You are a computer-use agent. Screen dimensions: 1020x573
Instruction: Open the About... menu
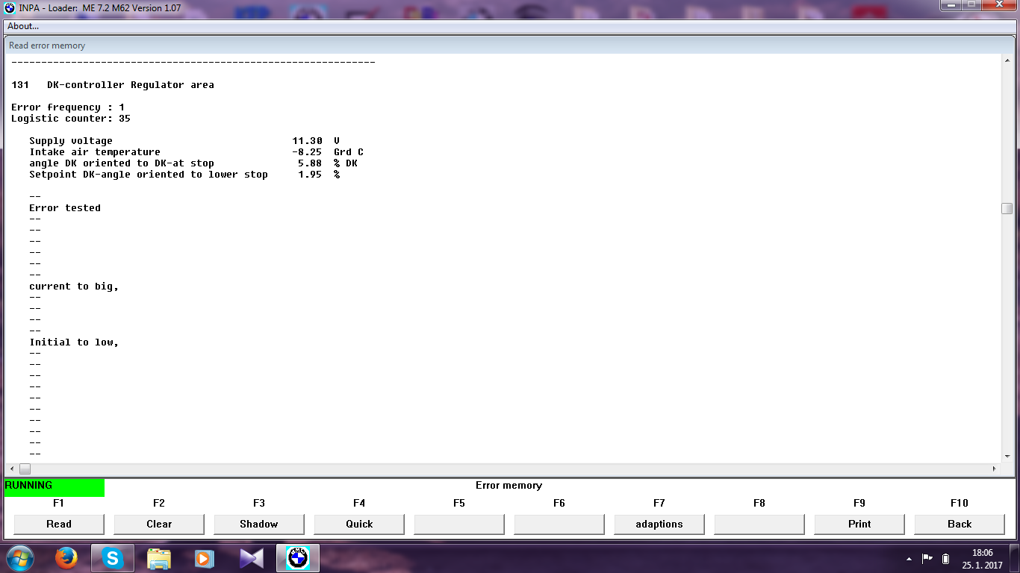click(23, 26)
